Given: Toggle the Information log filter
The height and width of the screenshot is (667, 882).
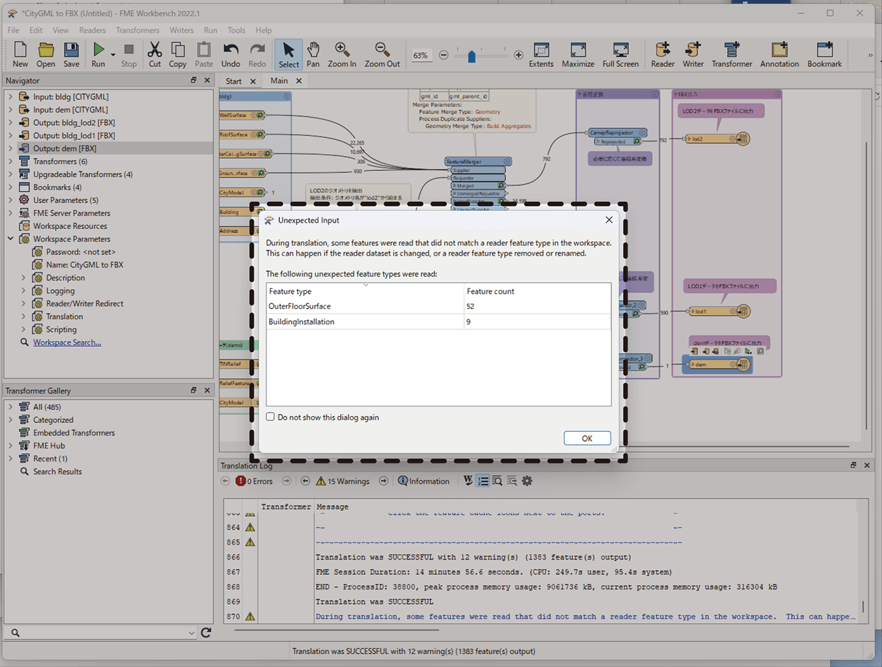Looking at the screenshot, I should (424, 481).
